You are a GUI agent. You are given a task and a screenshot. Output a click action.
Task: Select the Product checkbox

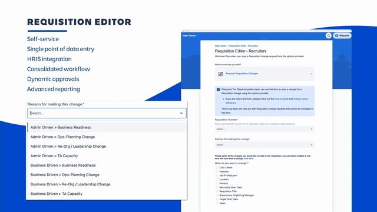point(217,183)
